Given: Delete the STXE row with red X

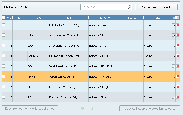Looking at the screenshot, I should (x=178, y=25).
